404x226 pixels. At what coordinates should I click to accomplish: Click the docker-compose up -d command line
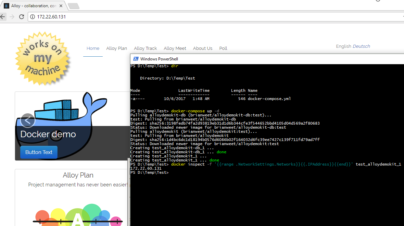tap(195, 111)
